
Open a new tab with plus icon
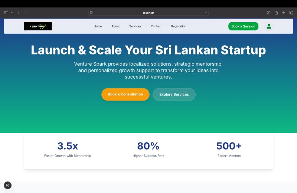(x=284, y=13)
